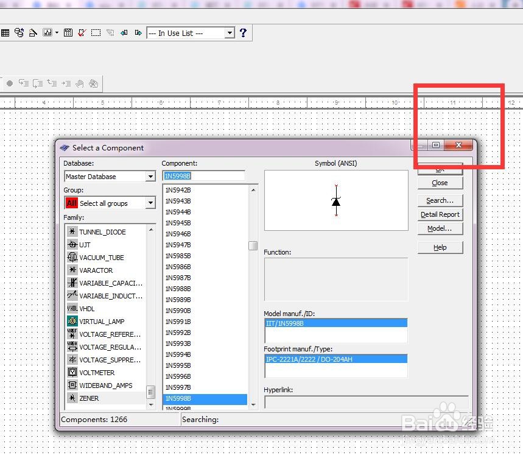Open the In Use List dropdown
Viewport: 523px width, 458px height.
coord(230,33)
